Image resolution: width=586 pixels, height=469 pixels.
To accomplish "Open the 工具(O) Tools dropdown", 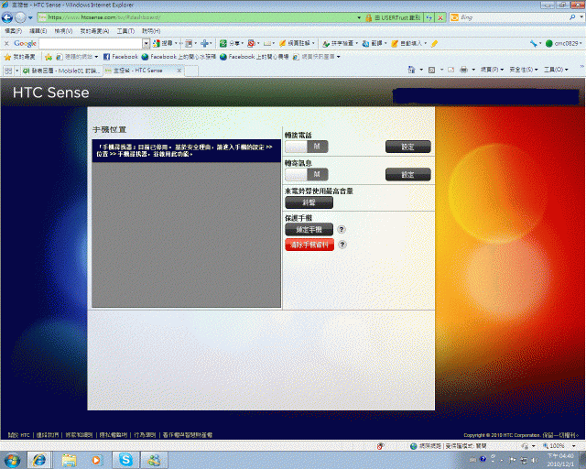I will click(x=556, y=70).
